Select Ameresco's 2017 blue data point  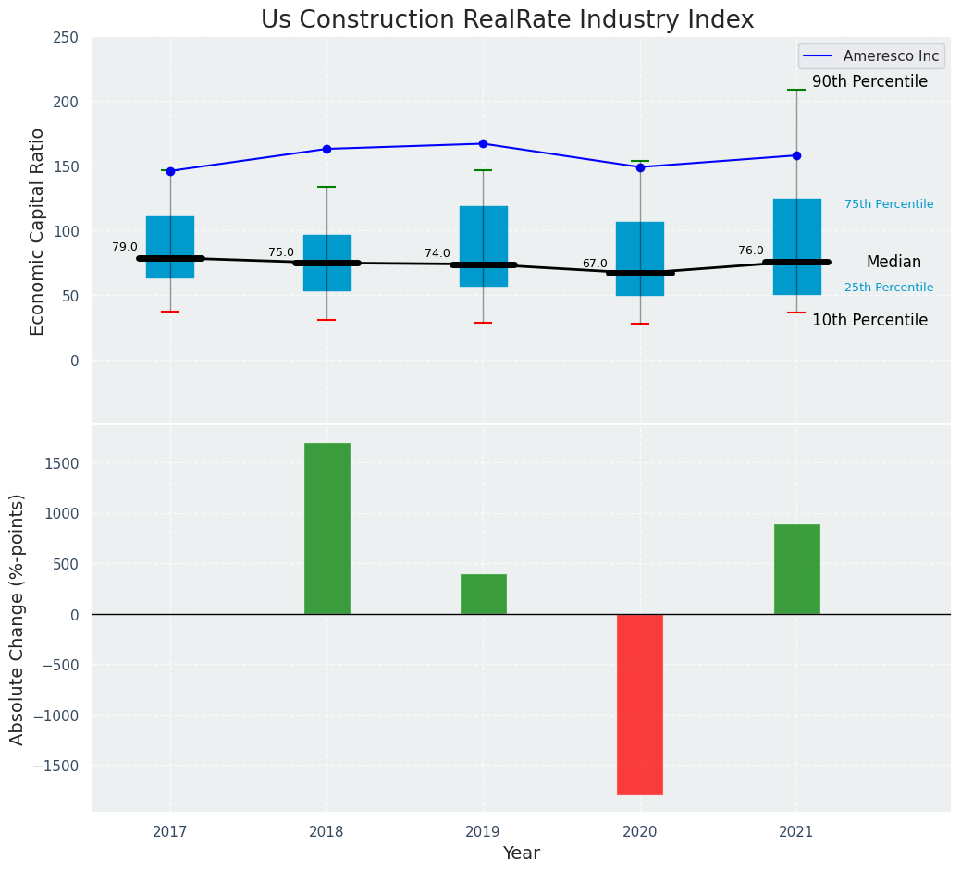[170, 171]
